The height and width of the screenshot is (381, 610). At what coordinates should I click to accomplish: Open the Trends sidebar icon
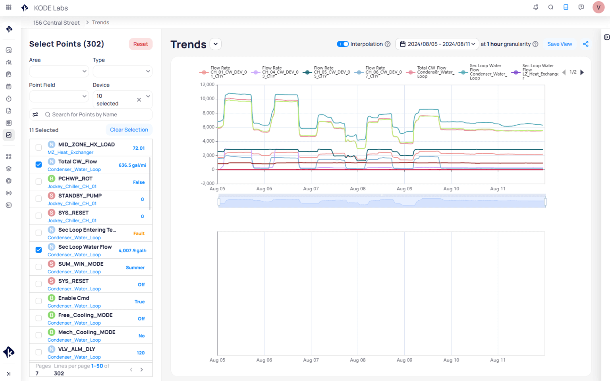(9, 135)
